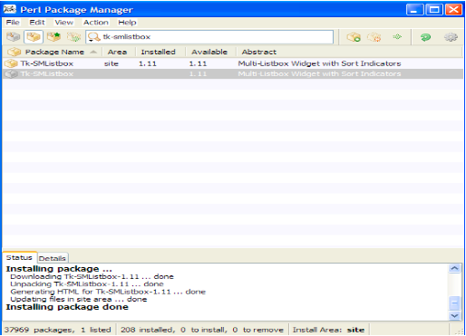Toggle the upgradable packages view icon
The width and height of the screenshot is (466, 336).
[x=53, y=37]
